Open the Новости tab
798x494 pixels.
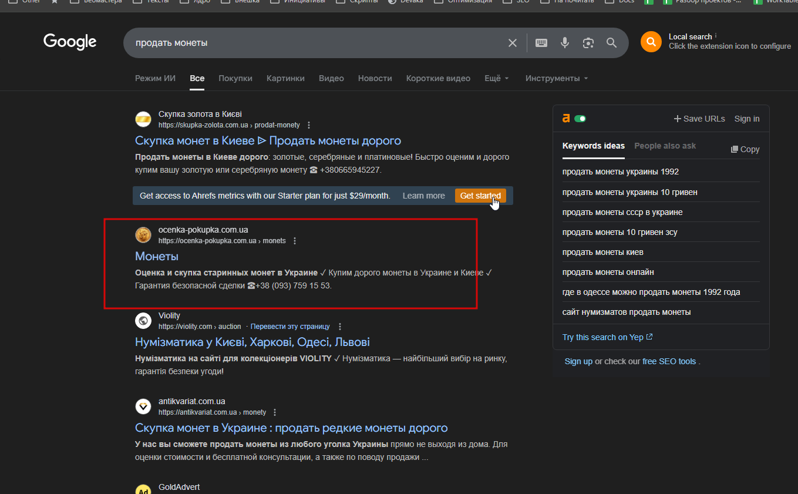(x=375, y=78)
